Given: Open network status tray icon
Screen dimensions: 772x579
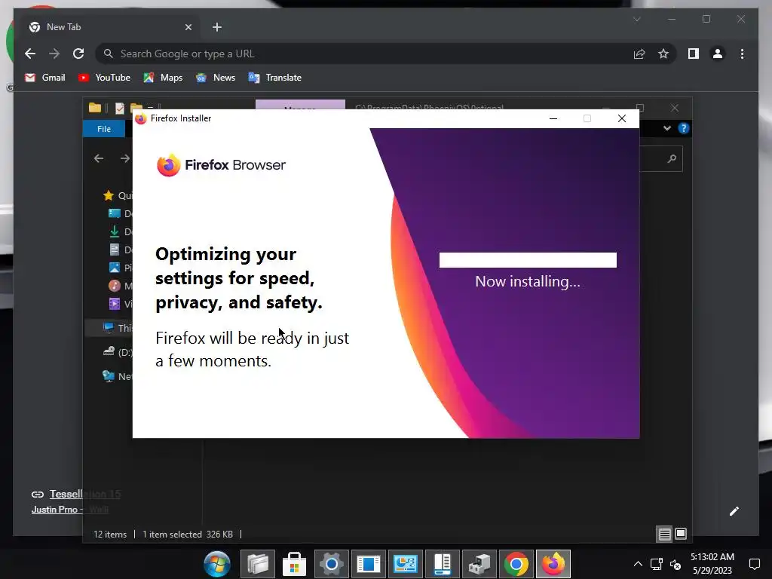Looking at the screenshot, I should coord(657,564).
